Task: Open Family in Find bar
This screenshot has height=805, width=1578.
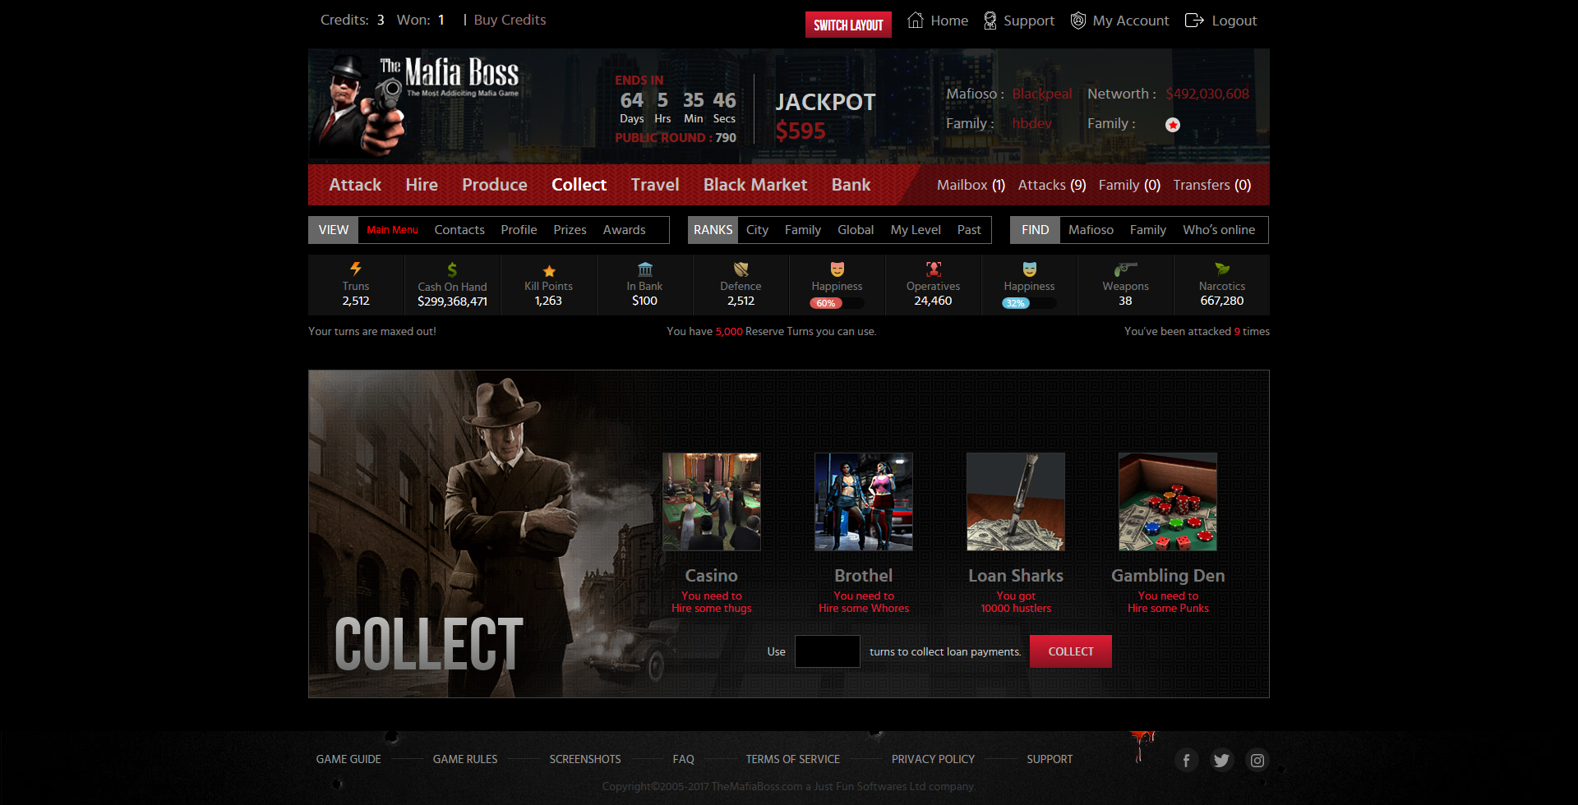Action: click(x=1147, y=230)
